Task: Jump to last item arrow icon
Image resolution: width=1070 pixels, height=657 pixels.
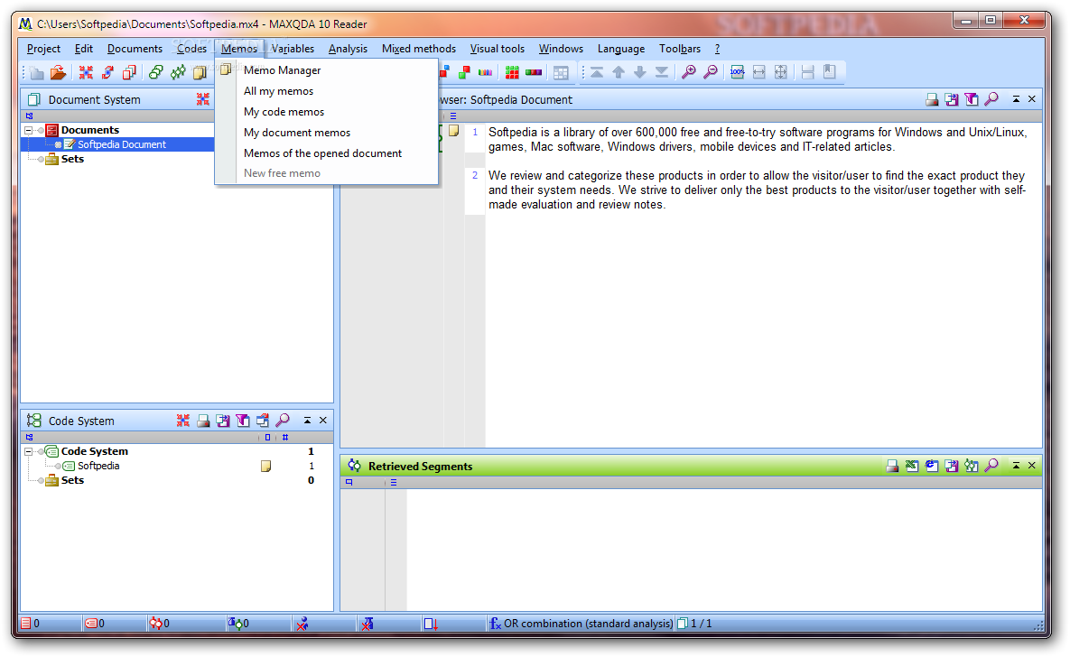Action: pyautogui.click(x=662, y=72)
